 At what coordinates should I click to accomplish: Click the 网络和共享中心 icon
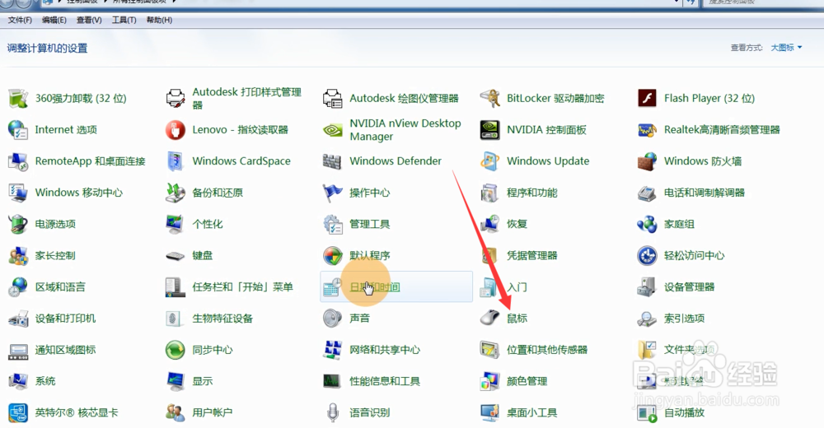click(x=333, y=350)
